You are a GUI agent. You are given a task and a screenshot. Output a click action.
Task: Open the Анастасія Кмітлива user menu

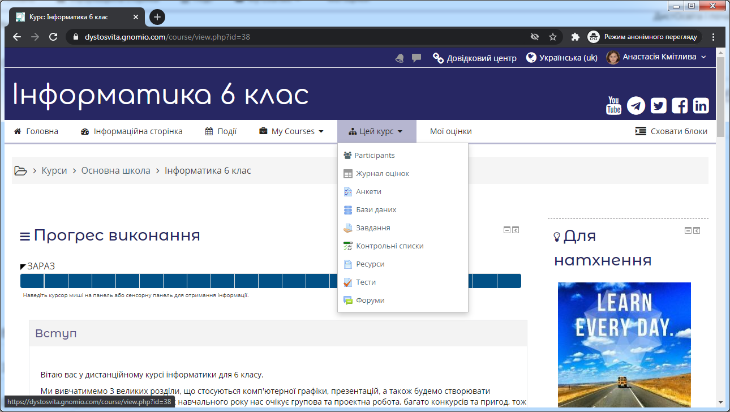click(x=656, y=57)
